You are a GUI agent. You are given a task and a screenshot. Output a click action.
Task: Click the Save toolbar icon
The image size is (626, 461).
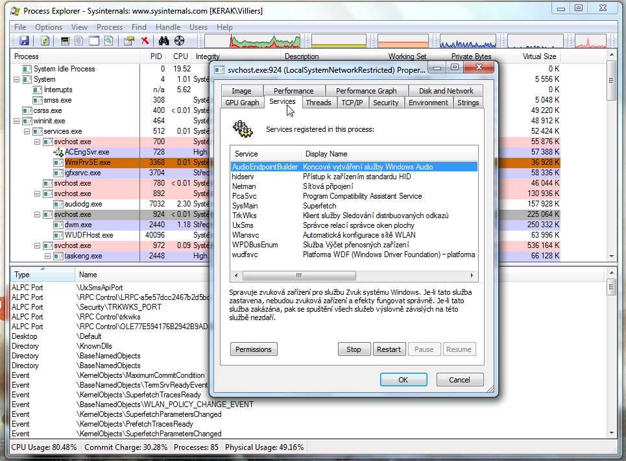pyautogui.click(x=25, y=41)
